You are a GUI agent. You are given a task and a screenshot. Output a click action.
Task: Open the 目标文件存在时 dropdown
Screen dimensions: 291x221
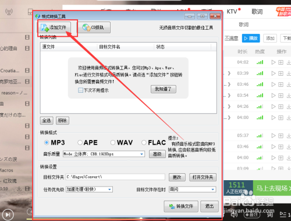click(x=192, y=190)
